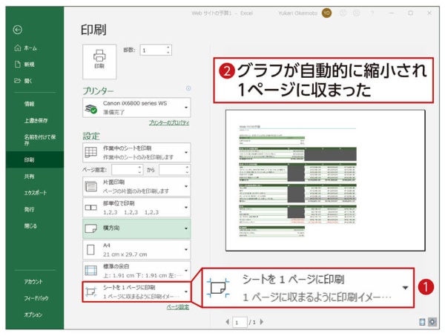445x336 pixels.
Task: Open the 横方向 orientation dropdown
Action: 136,228
